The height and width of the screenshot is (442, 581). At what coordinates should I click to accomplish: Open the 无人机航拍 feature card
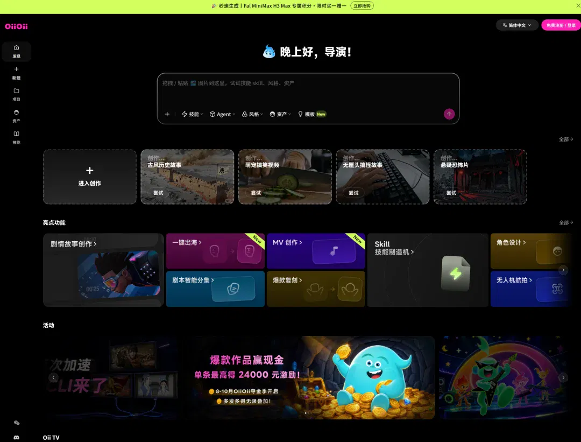[x=532, y=289]
